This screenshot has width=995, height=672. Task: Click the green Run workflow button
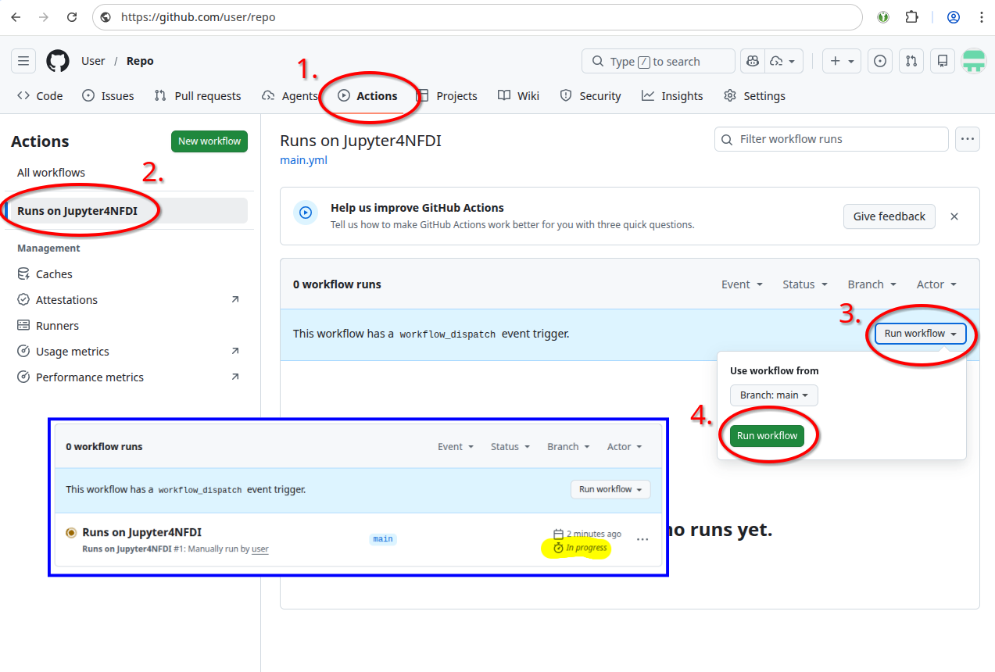(767, 435)
